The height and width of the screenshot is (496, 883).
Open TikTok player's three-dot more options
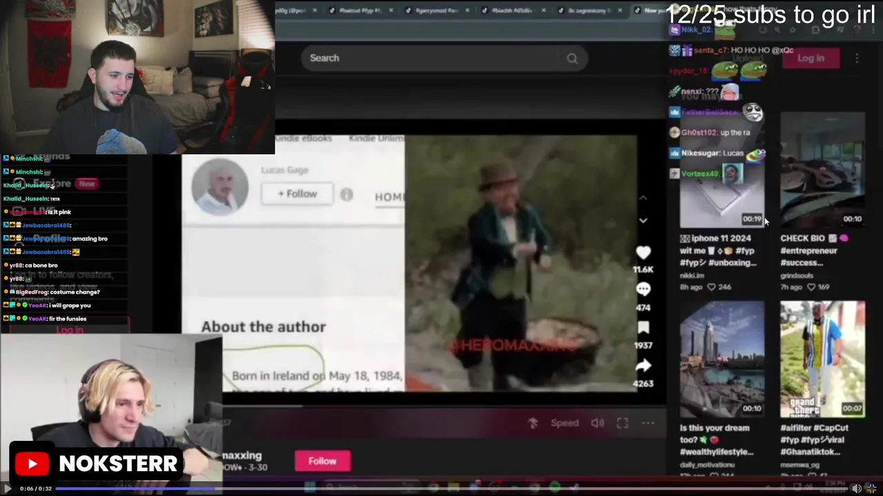point(648,423)
